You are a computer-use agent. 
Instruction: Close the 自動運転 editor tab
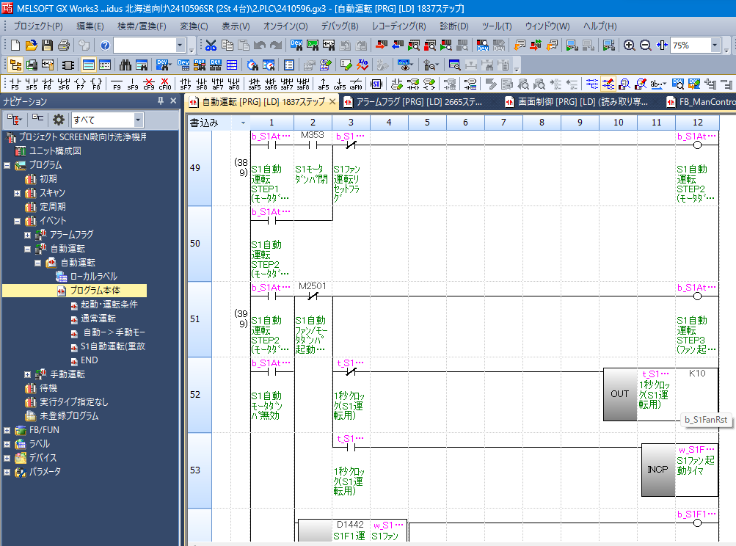(x=332, y=101)
